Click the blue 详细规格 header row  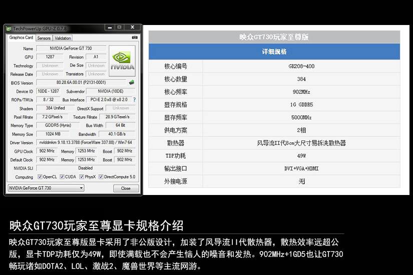pos(274,51)
